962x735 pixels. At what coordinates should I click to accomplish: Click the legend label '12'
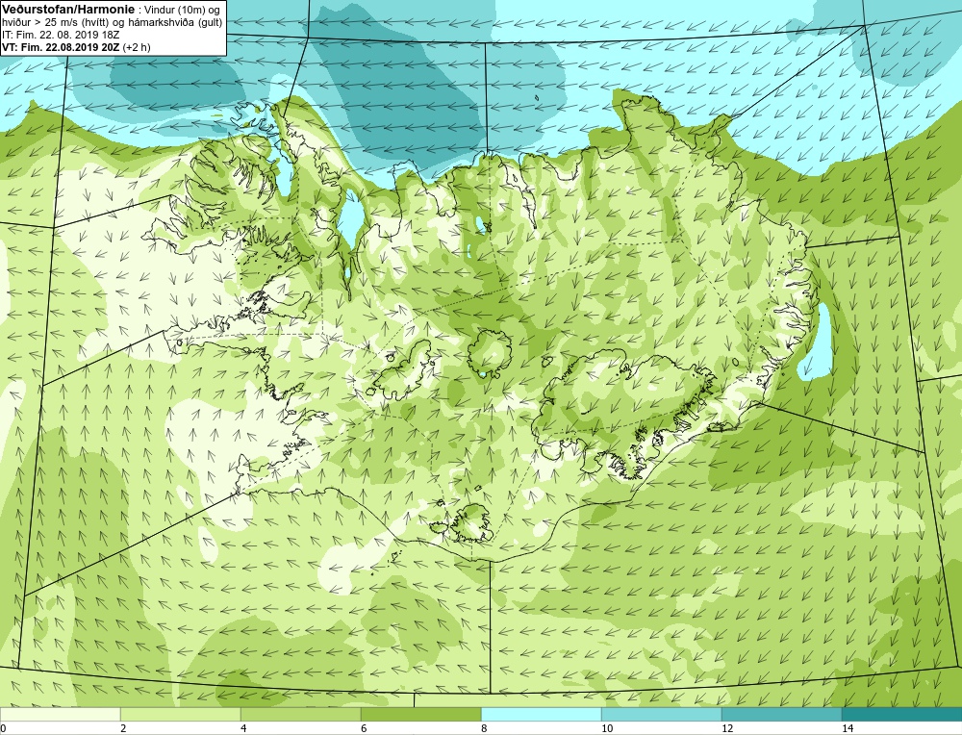click(727, 728)
